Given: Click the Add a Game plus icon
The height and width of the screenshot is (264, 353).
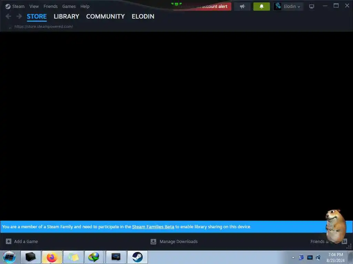Looking at the screenshot, I should click(9, 241).
